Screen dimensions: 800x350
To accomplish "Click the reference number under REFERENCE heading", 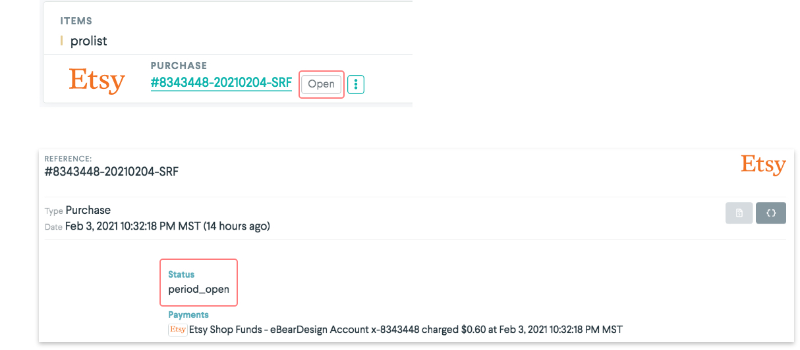I will (111, 172).
